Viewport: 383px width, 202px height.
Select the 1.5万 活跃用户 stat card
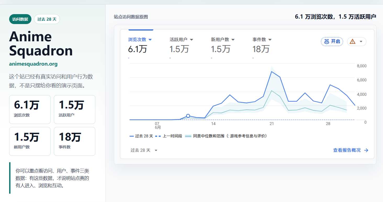pos(75,109)
